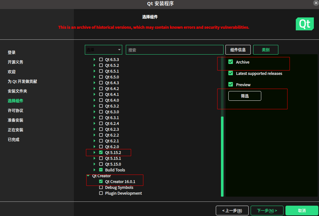The height and width of the screenshot is (216, 319).
Task: Click the 类别 button
Action: 265,50
